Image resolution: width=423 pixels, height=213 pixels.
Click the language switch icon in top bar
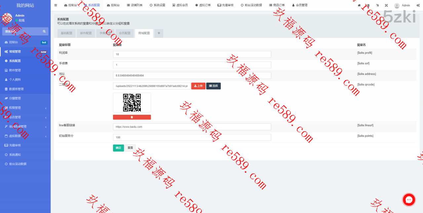pyautogui.click(x=377, y=5)
